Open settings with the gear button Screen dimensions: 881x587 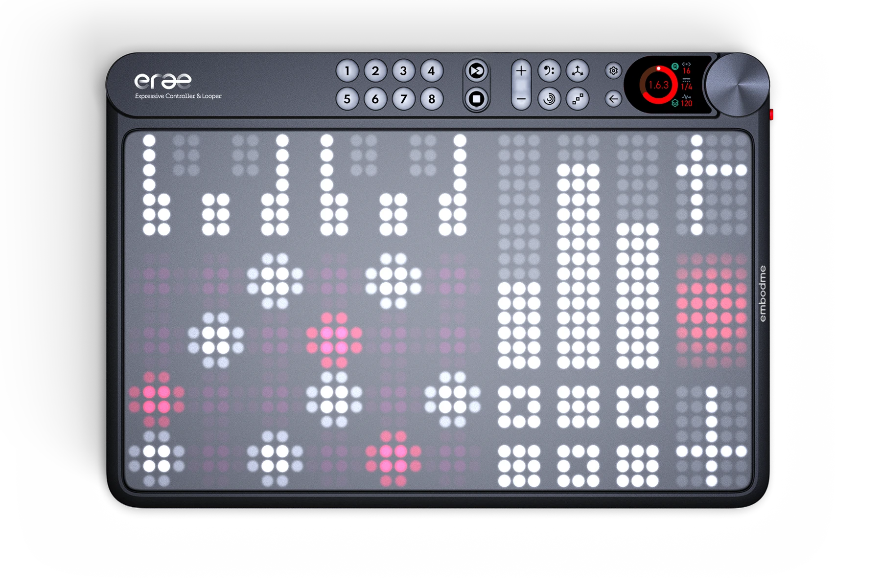tap(613, 71)
